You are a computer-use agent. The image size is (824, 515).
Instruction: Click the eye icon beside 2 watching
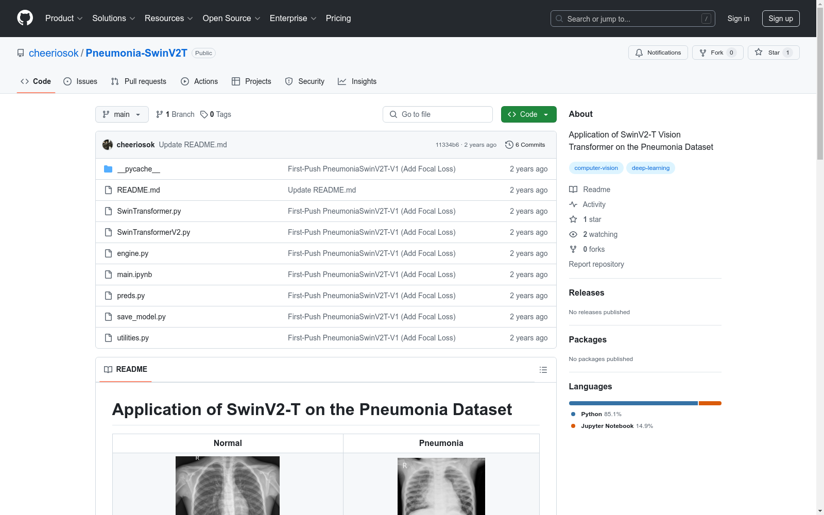573,234
